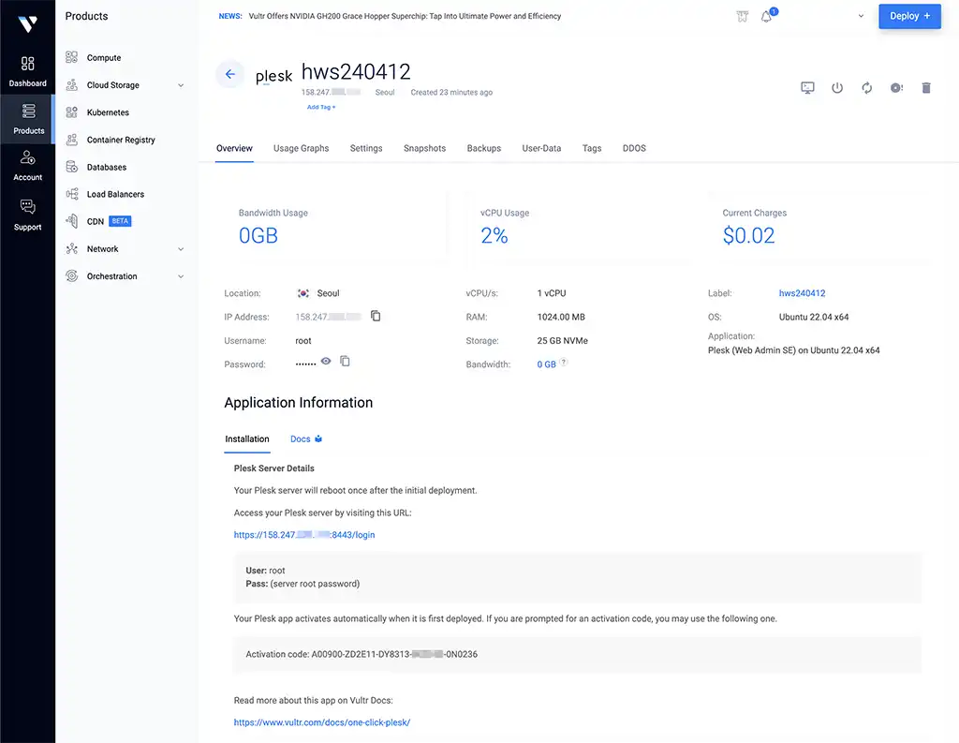
Task: Click the Seoul flag icon
Action: coord(302,293)
